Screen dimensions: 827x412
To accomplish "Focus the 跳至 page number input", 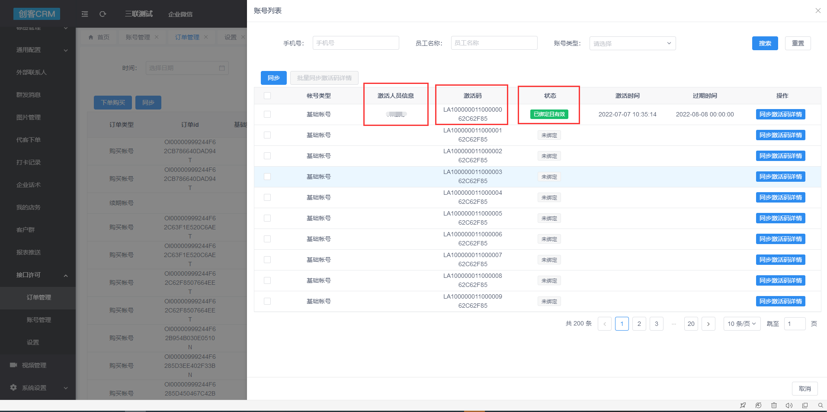I will [795, 324].
